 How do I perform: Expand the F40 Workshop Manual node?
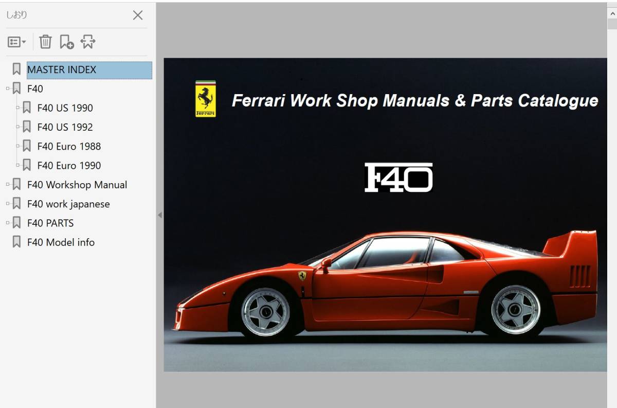coord(8,184)
